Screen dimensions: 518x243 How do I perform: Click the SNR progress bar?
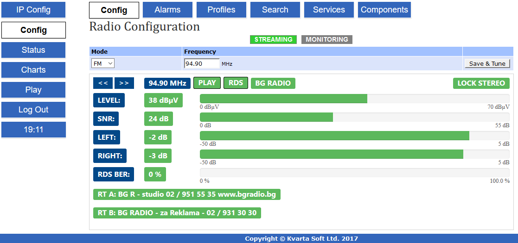[354, 117]
